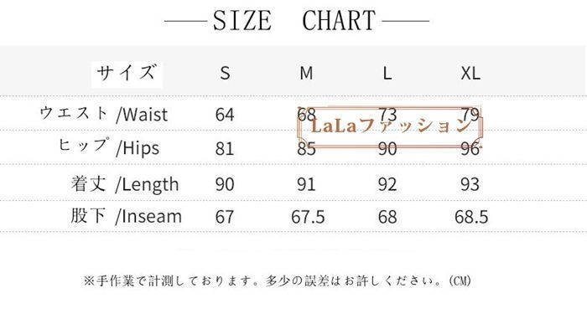Click the LaLaファッション watermark logo

[x=390, y=127]
